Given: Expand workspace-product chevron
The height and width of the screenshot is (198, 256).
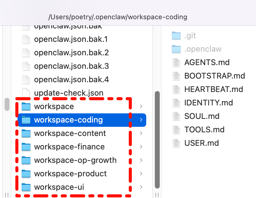Looking at the screenshot, I should pos(141,174).
